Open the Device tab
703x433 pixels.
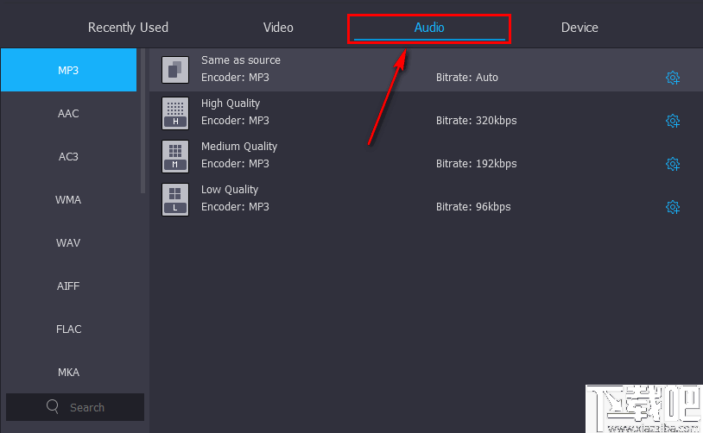579,28
